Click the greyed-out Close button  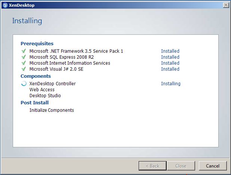[x=181, y=166]
